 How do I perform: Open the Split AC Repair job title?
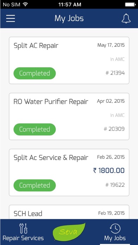coord(36,46)
